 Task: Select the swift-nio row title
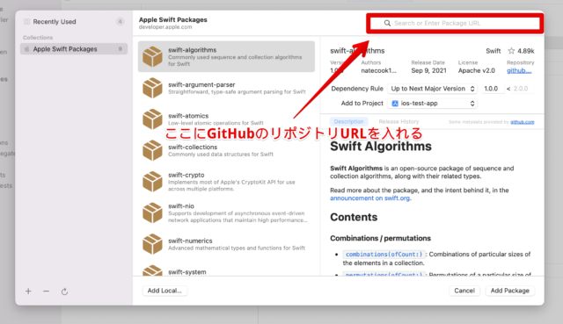click(181, 206)
